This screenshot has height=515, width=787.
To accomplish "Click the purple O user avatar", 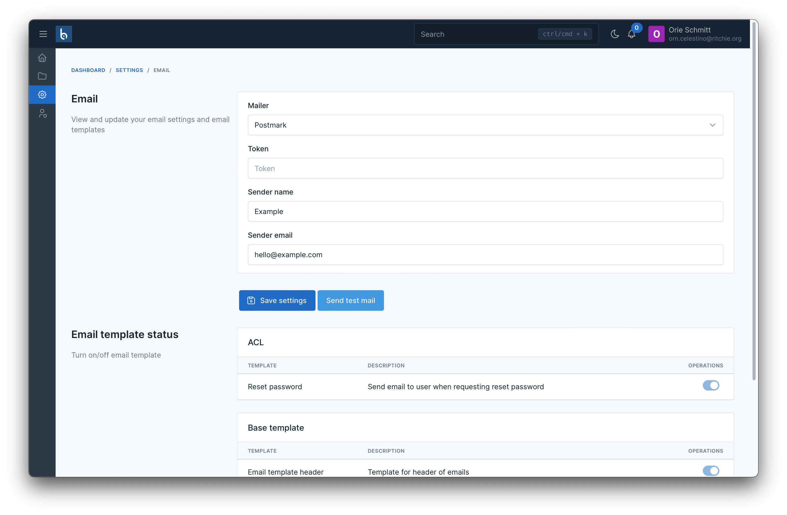I will pos(656,34).
